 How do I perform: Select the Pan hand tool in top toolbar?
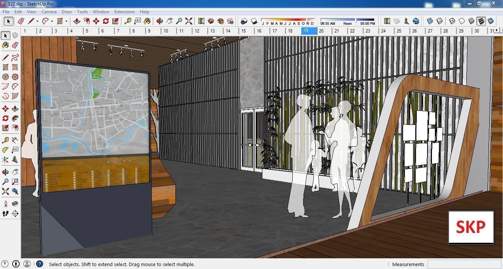point(170,21)
